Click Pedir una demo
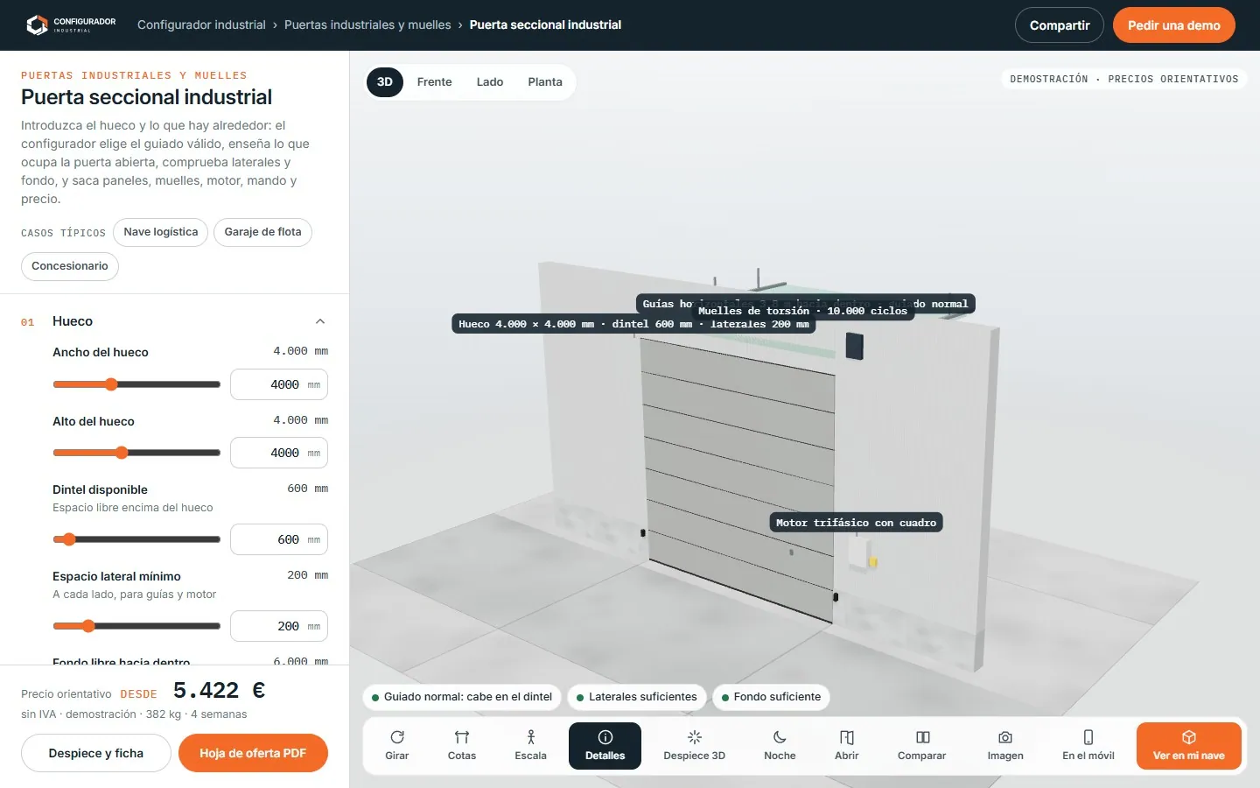Screen dimensions: 1260x788 [1174, 25]
